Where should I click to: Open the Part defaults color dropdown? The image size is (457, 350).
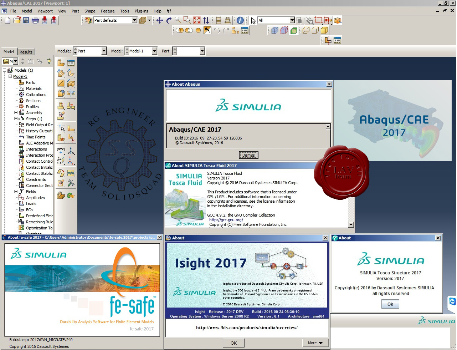134,20
